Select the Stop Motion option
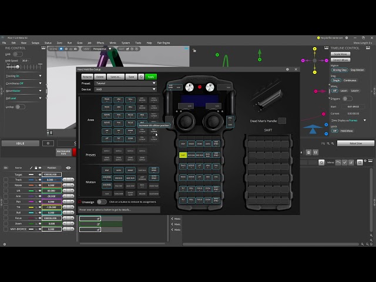The image size is (376, 282). [x=357, y=70]
